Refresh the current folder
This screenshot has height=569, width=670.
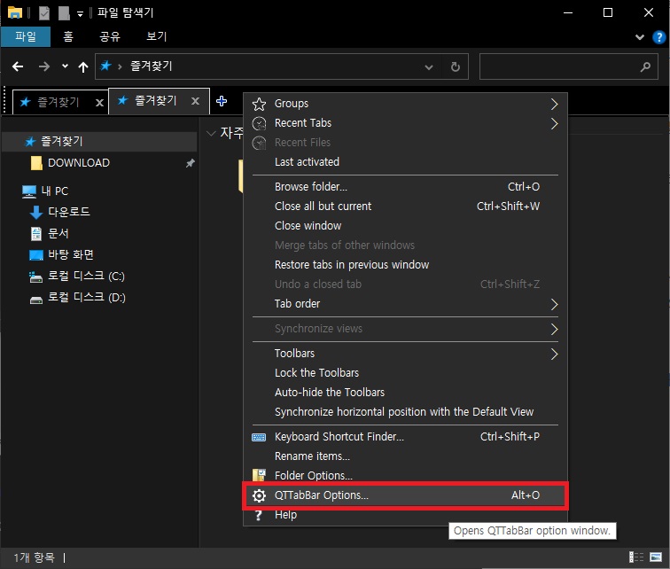coord(456,66)
